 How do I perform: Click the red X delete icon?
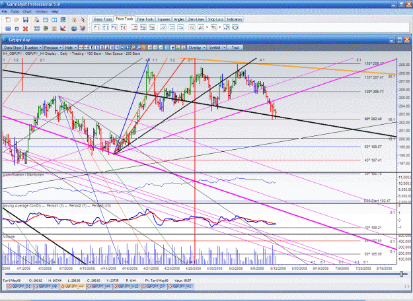[25, 28]
